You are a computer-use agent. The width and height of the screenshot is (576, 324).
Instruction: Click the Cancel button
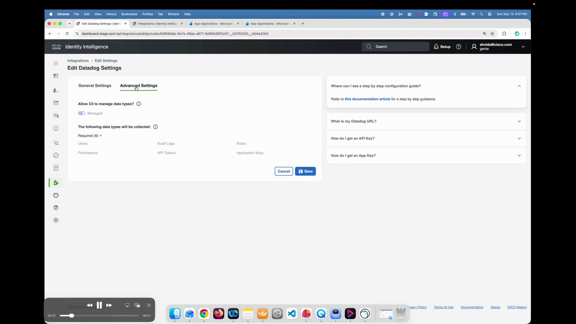click(x=284, y=171)
